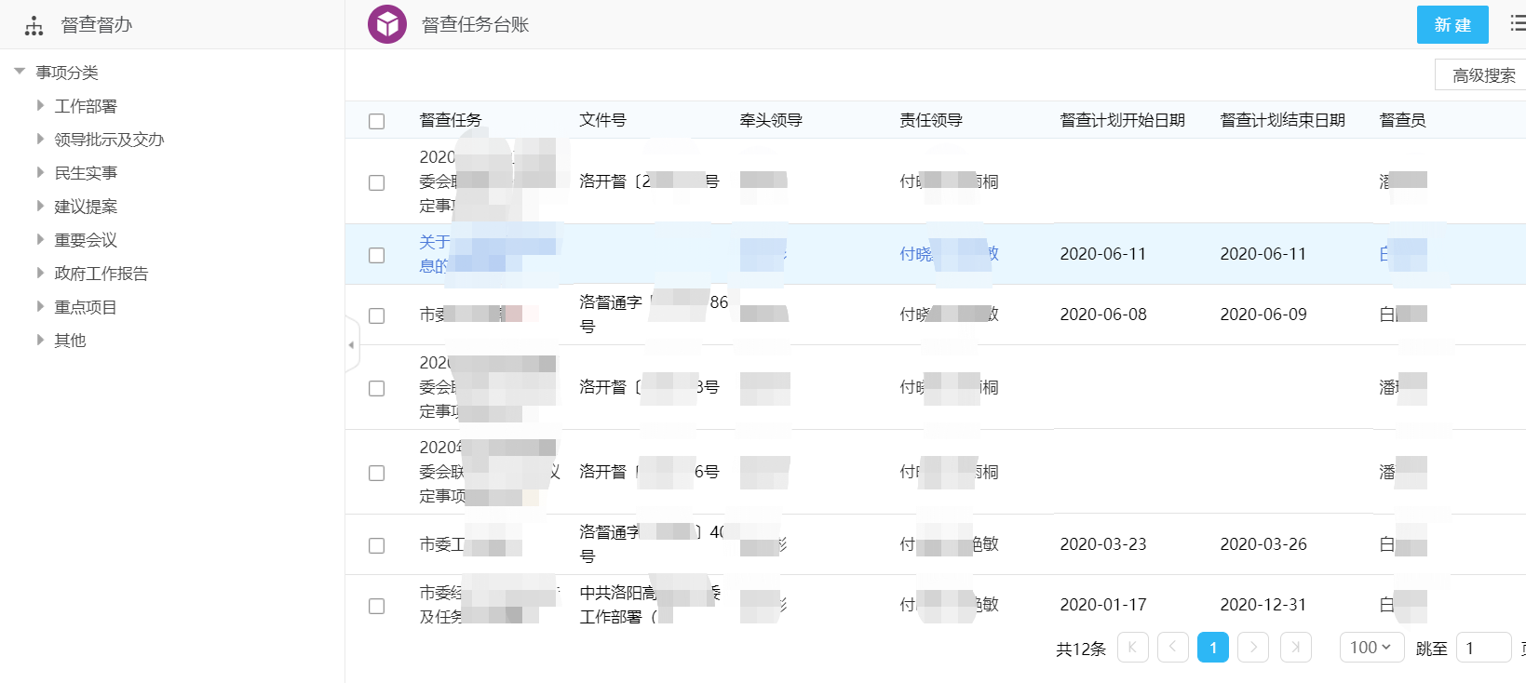This screenshot has width=1526, height=683.
Task: Click the 跳至 page number field
Action: tap(1483, 647)
